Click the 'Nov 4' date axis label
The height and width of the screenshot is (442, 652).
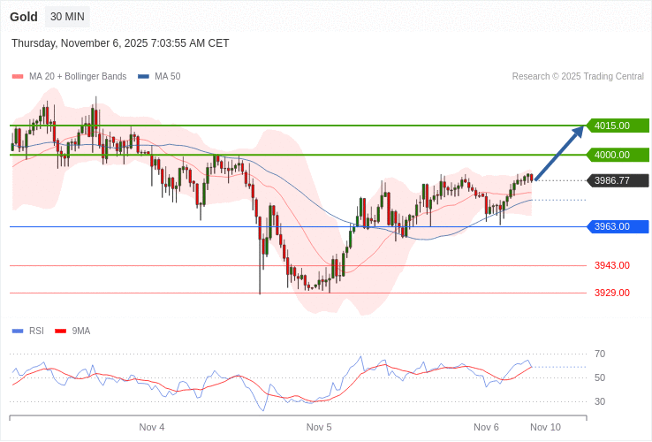(x=152, y=428)
